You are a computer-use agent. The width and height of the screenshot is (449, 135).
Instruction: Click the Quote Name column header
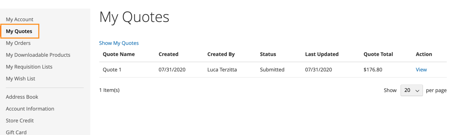pos(119,54)
